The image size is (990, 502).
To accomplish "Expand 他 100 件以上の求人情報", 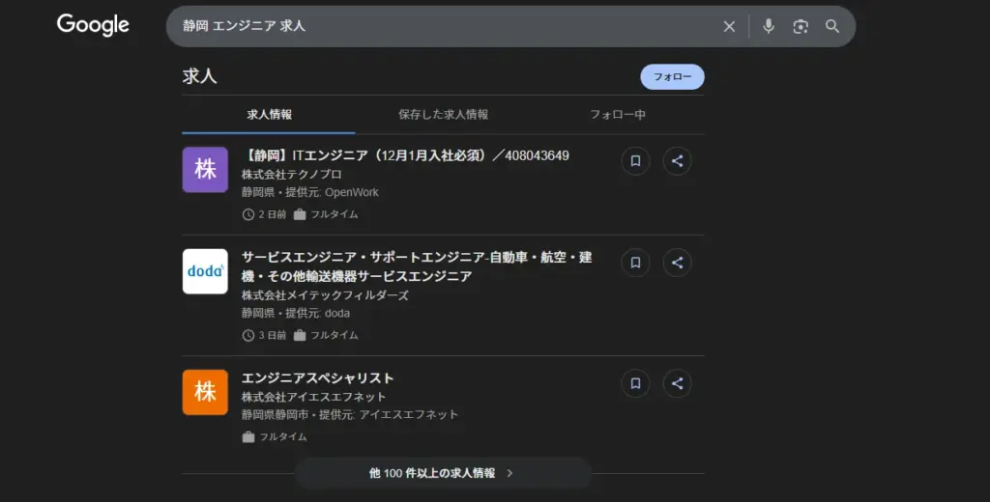I will pyautogui.click(x=442, y=473).
